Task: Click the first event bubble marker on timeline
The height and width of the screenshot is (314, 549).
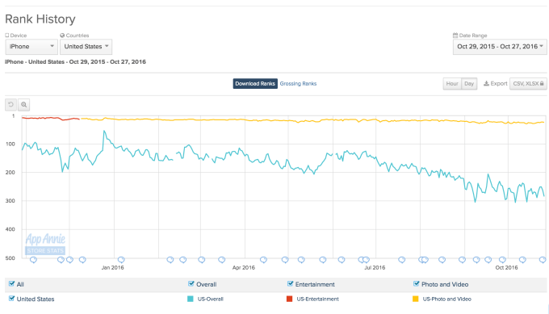Action: [33, 260]
